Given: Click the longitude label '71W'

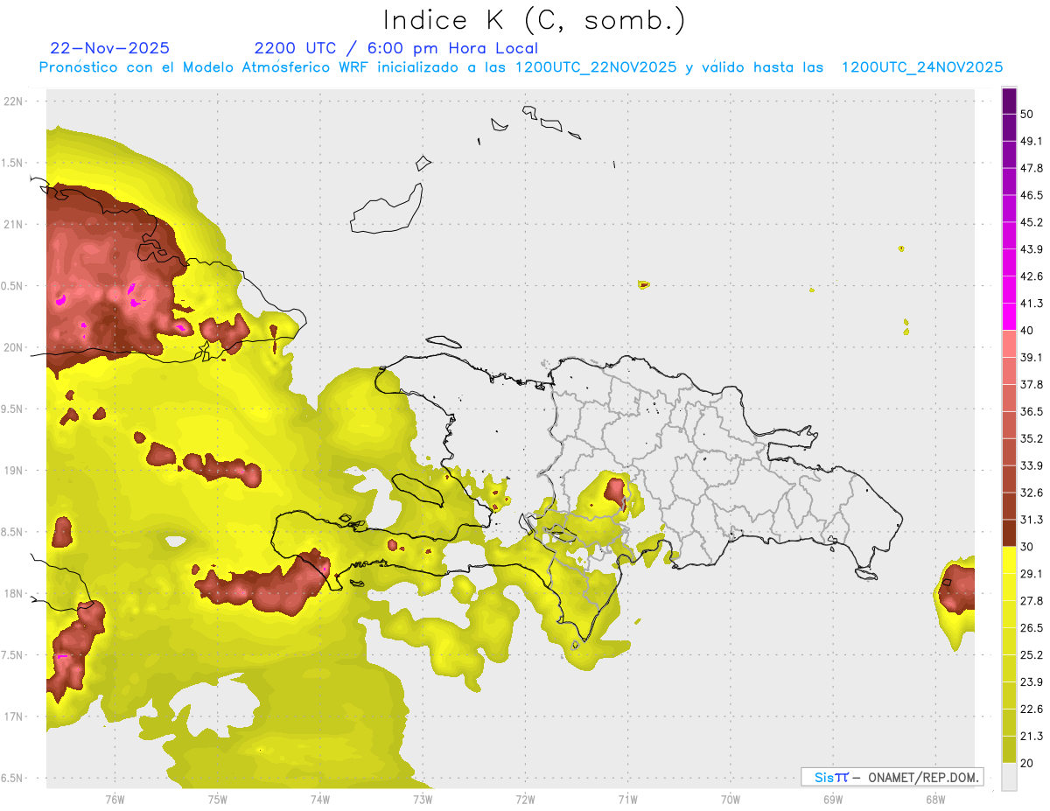Looking at the screenshot, I should [627, 799].
